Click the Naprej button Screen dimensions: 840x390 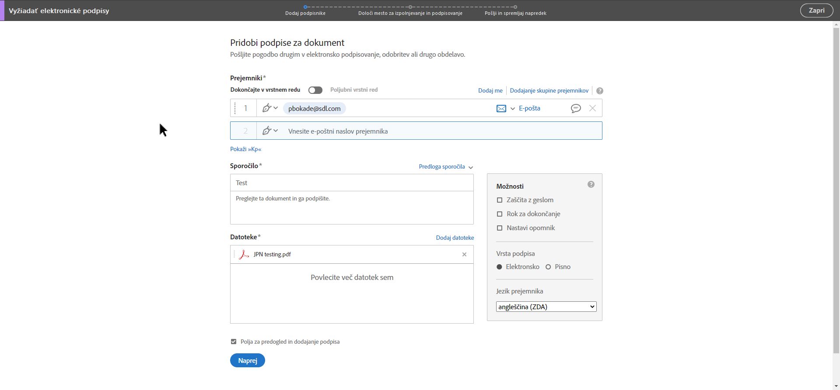tap(247, 361)
